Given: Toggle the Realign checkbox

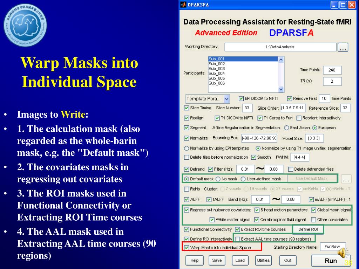Looking at the screenshot, I should point(187,118).
